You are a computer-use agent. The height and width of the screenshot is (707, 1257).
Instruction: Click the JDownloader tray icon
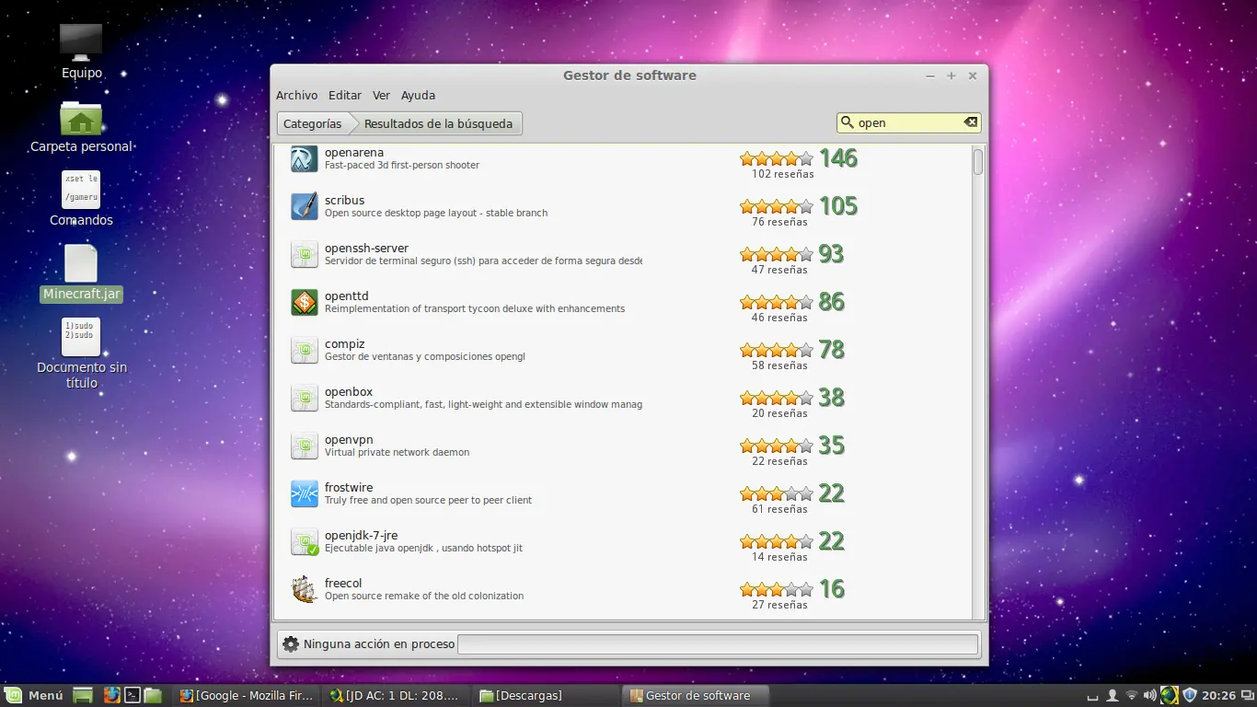1169,695
